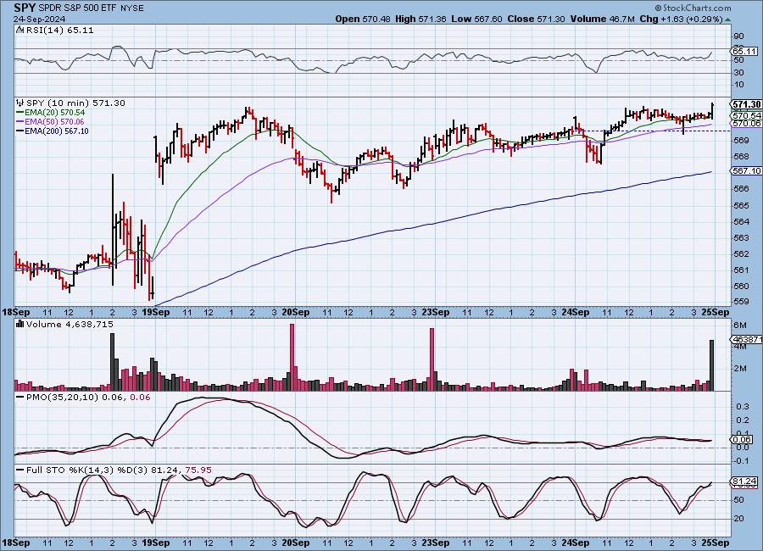Image resolution: width=763 pixels, height=551 pixels.
Task: Click the 0.3 tick on the PMO axis
Action: coord(742,406)
